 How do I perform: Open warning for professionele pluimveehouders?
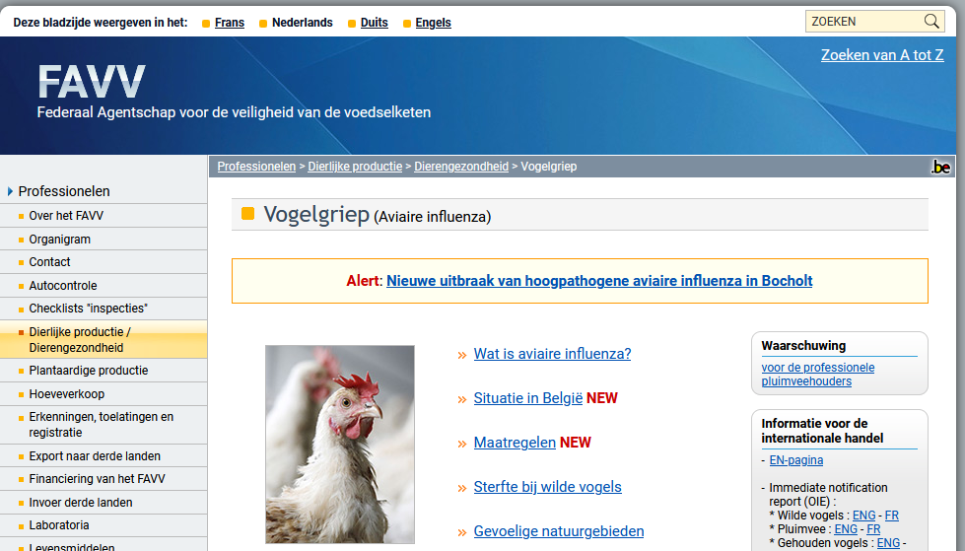[818, 375]
